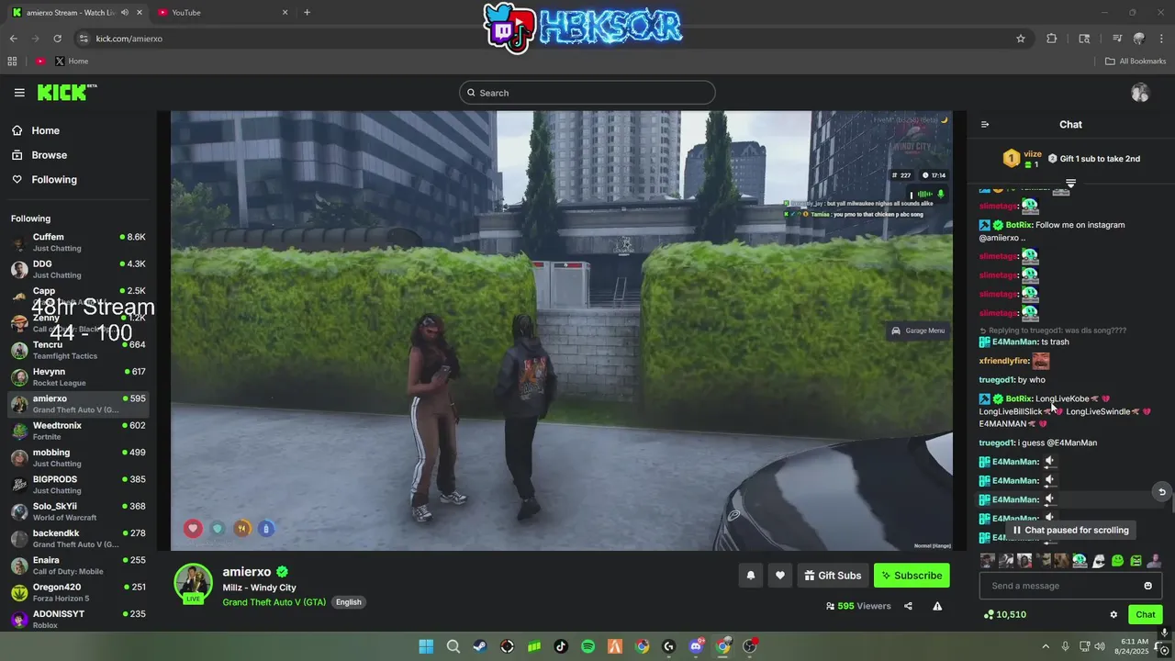Open system volume control in tray
The width and height of the screenshot is (1175, 661).
[x=1102, y=646]
